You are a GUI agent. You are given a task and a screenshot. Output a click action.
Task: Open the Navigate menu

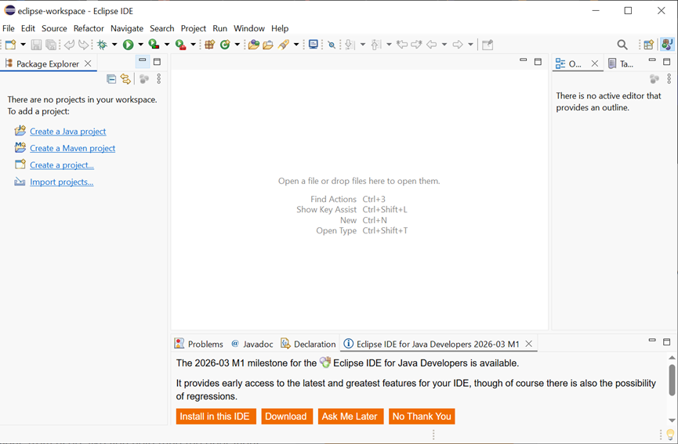pos(127,28)
